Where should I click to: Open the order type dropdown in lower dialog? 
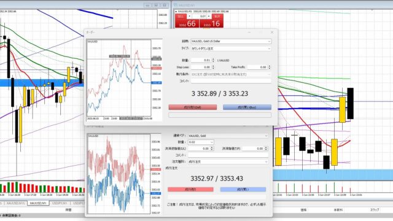(x=228, y=162)
